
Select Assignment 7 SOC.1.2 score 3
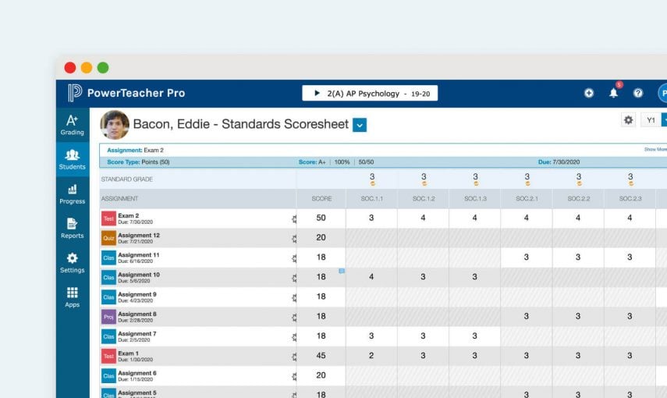coord(423,336)
